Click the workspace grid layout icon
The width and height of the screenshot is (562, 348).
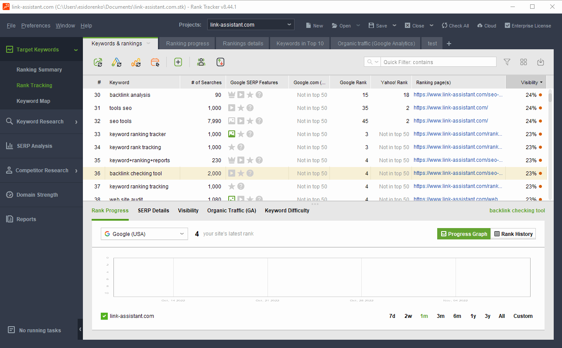click(x=524, y=62)
